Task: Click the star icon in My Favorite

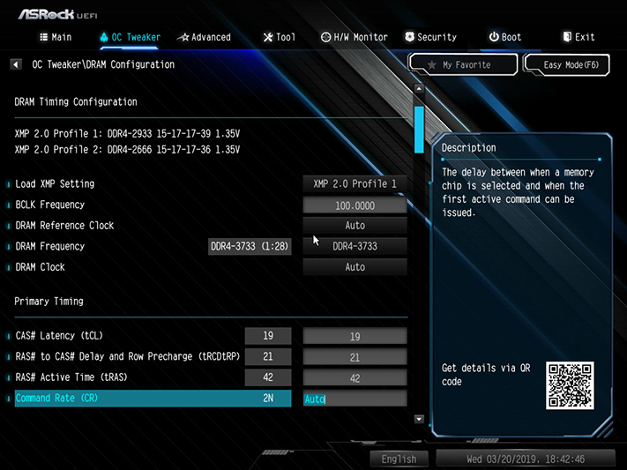Action: [x=431, y=64]
